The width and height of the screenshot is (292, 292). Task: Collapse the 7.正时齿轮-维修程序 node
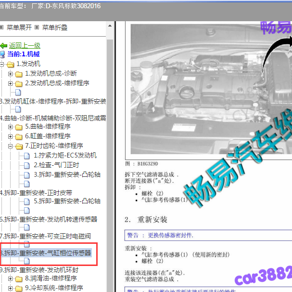click(10, 146)
